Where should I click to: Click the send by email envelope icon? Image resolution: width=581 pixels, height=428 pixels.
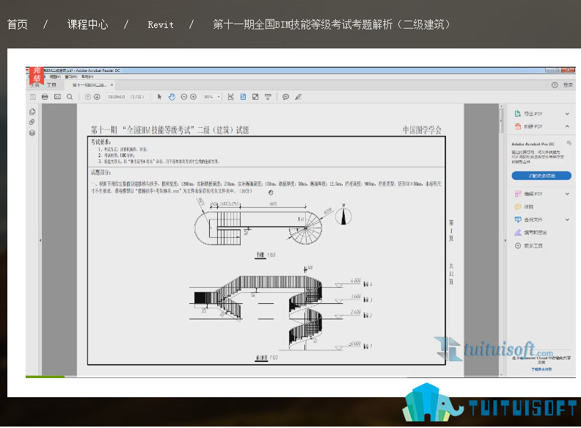[x=57, y=97]
